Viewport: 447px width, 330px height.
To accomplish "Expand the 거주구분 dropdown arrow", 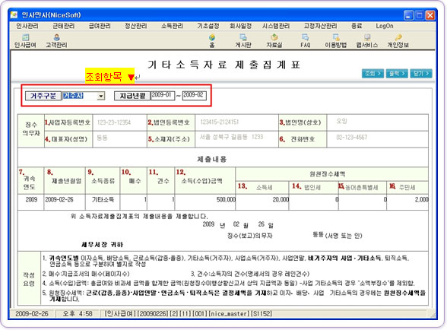I will (x=100, y=96).
